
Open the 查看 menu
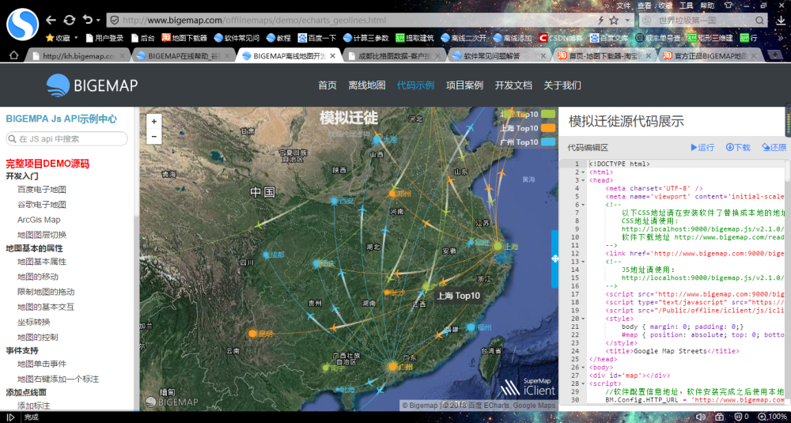644,6
